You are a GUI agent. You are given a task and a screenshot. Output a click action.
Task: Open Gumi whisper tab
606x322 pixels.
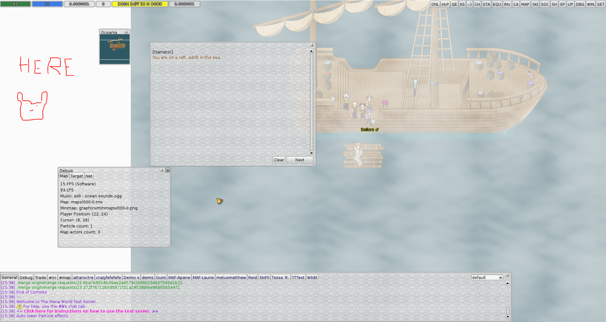tap(161, 277)
